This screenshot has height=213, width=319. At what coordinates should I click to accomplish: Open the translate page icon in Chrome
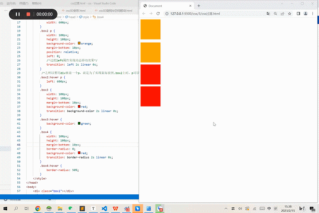268,14
